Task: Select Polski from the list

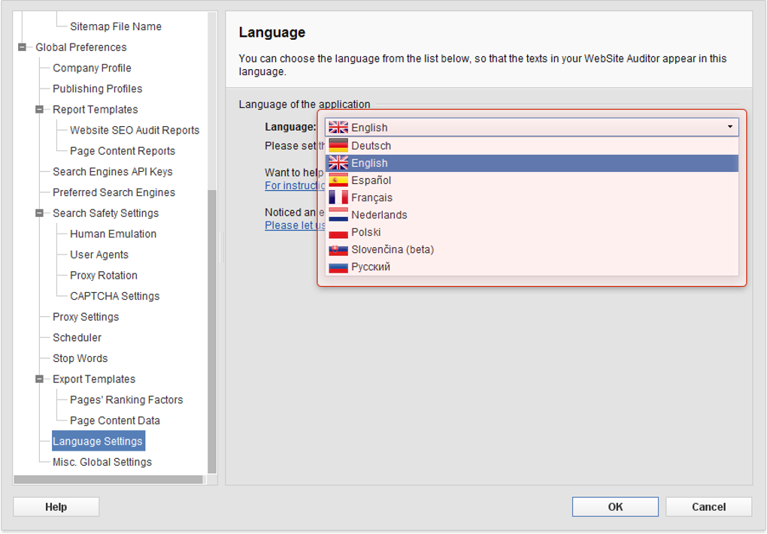Action: click(x=532, y=232)
